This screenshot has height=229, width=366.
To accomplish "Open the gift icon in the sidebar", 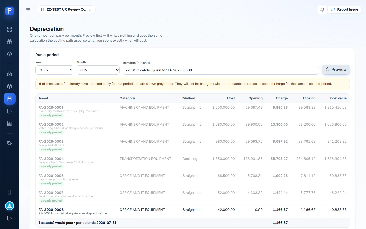I will [x=10, y=42].
